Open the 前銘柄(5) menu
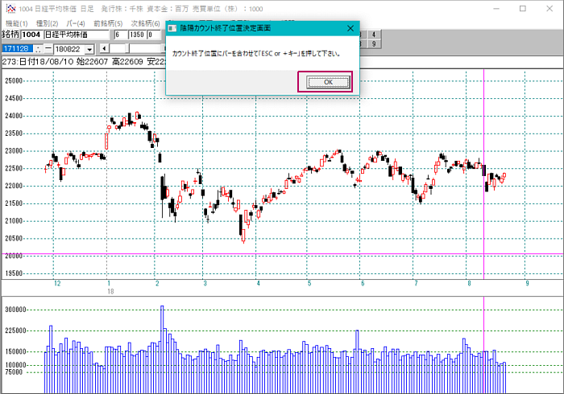Screen dimensions: 564x394 pos(108,23)
